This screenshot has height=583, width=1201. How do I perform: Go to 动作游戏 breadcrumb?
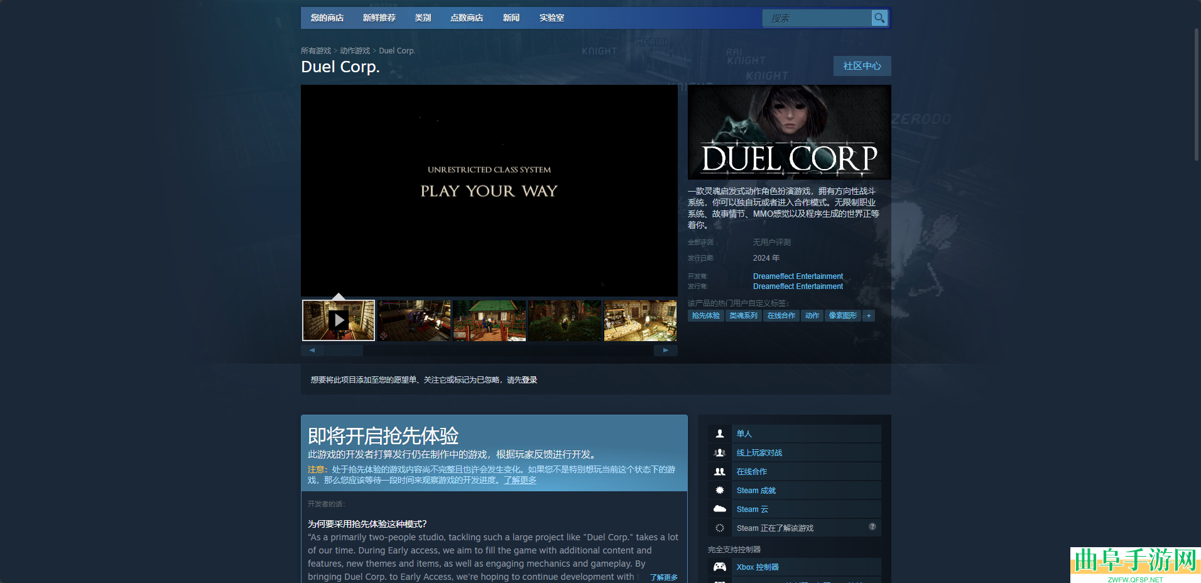[355, 51]
